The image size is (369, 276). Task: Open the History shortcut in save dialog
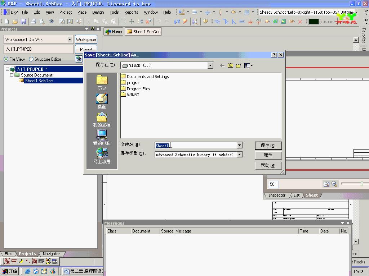[102, 82]
